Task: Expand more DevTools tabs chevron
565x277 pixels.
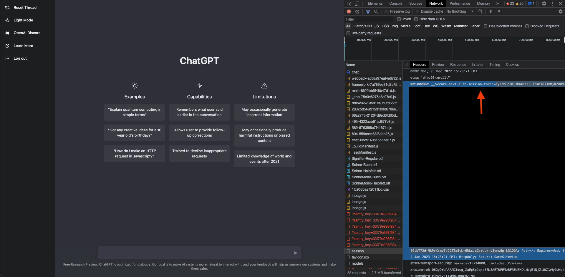Action: 498,4
